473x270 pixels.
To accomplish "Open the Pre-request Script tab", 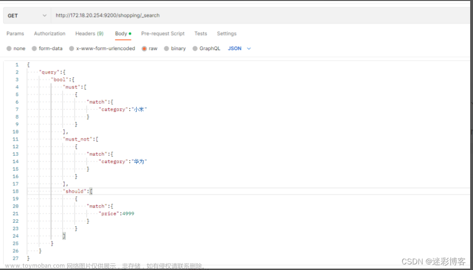I will click(163, 34).
